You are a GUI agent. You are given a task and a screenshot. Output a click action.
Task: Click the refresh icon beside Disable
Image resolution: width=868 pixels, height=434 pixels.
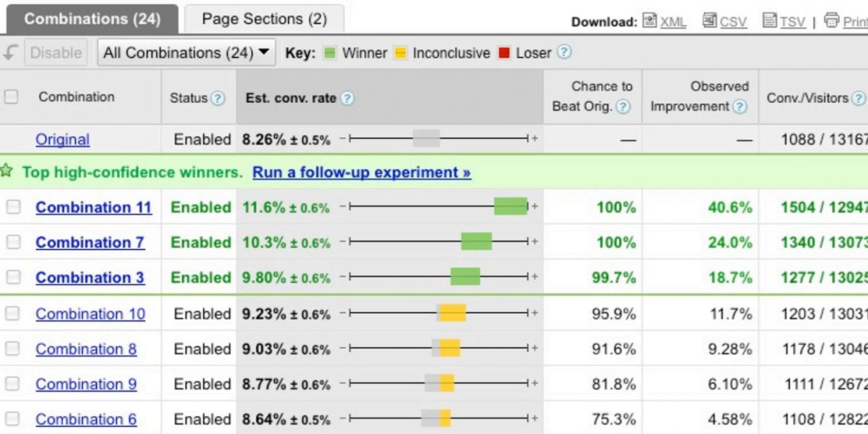(9, 52)
